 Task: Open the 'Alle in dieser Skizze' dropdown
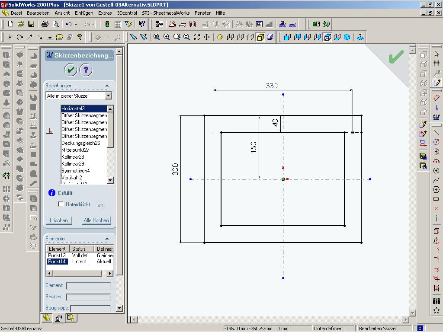108,96
